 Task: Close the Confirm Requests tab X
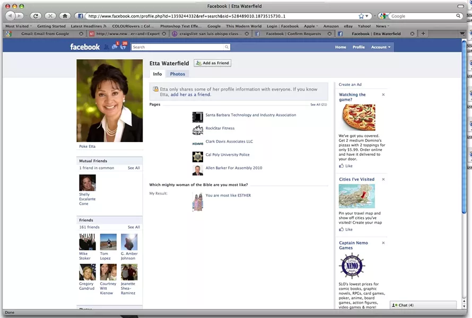click(x=330, y=34)
